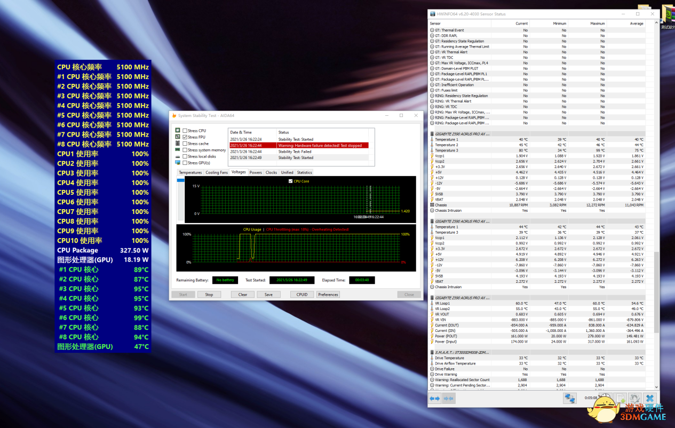Viewport: 675px width, 428px height.
Task: Start HWiNFO64 logging via document-plus icon
Action: click(x=620, y=398)
